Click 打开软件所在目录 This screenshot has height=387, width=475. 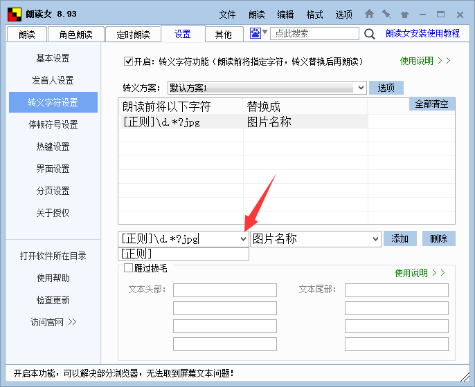coord(53,256)
